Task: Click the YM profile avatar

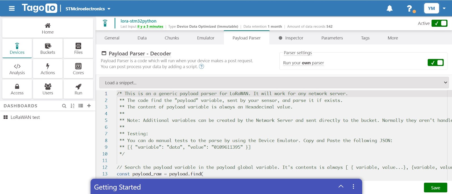Action: pyautogui.click(x=431, y=8)
